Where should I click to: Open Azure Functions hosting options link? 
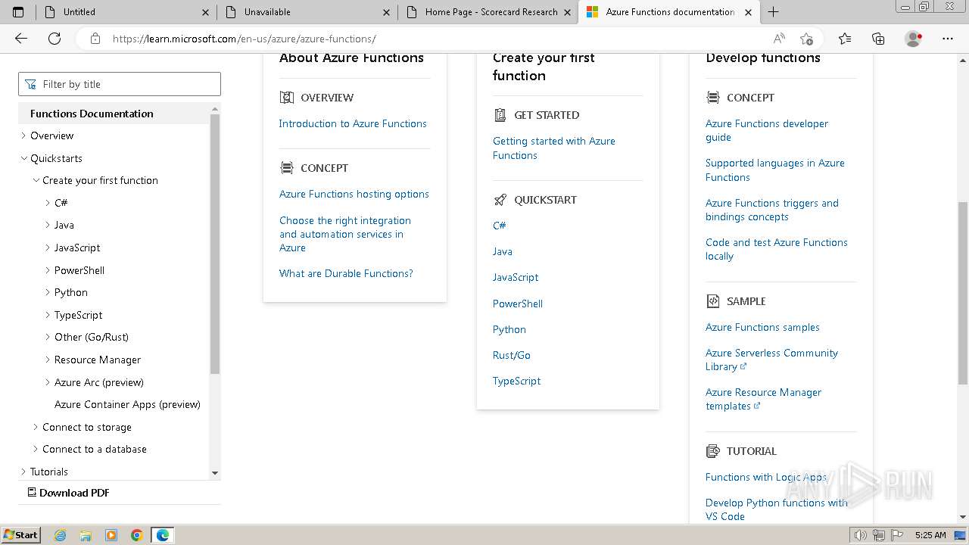coord(354,194)
